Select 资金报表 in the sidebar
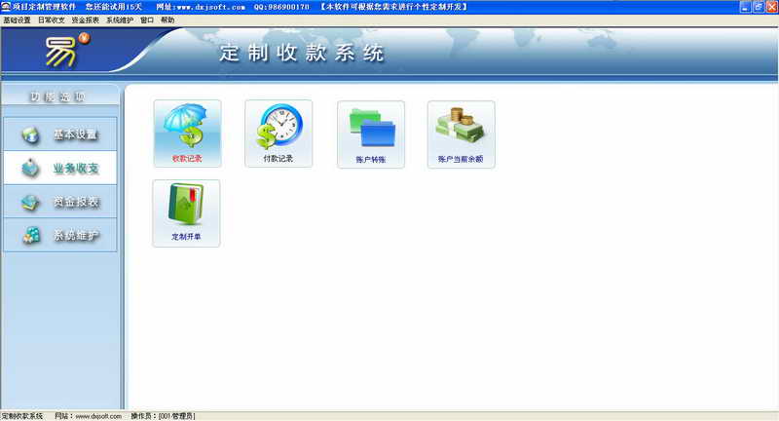Image resolution: width=779 pixels, height=421 pixels. 60,202
